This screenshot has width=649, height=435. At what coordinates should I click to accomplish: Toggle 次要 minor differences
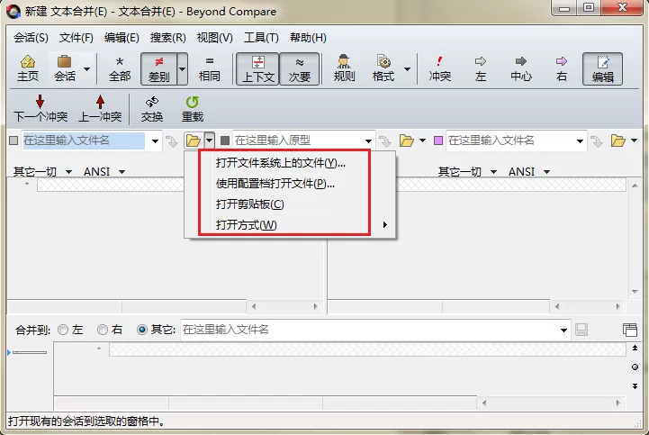(300, 68)
